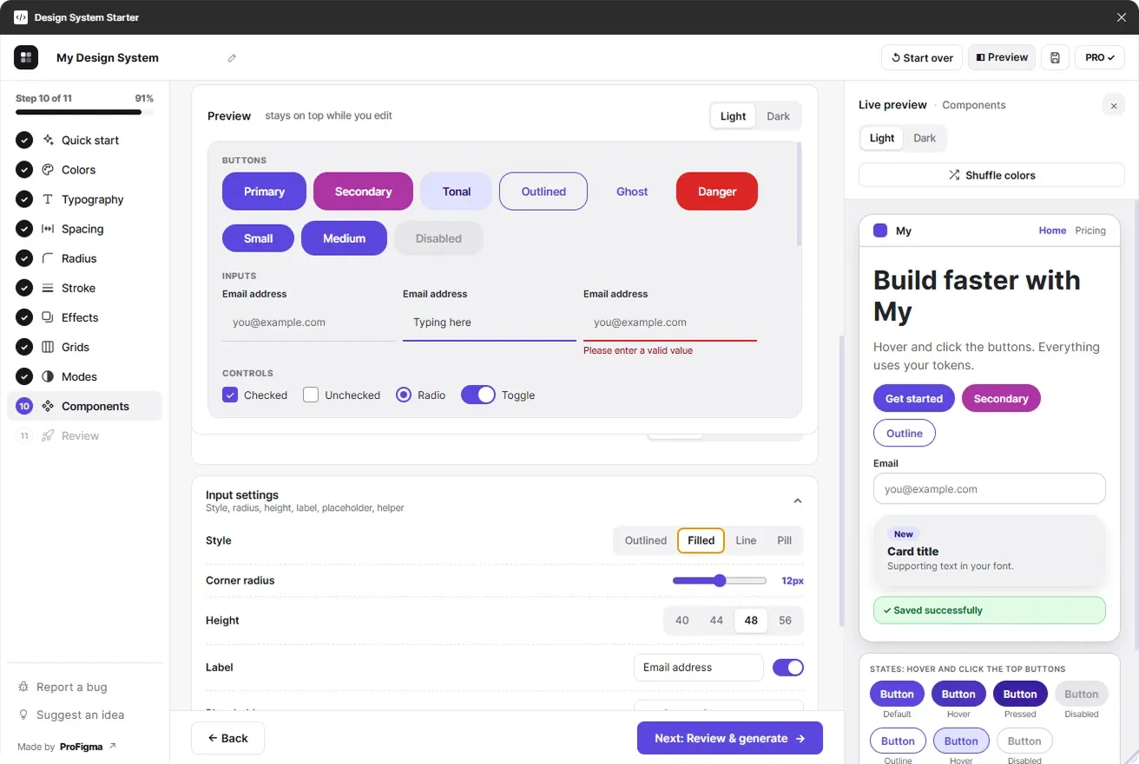Viewport: 1139px width, 764px height.
Task: Click the Email input in Live preview
Action: 990,488
